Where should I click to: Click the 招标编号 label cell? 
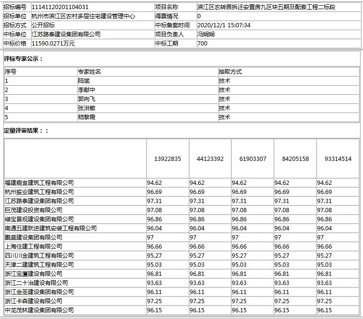click(17, 7)
